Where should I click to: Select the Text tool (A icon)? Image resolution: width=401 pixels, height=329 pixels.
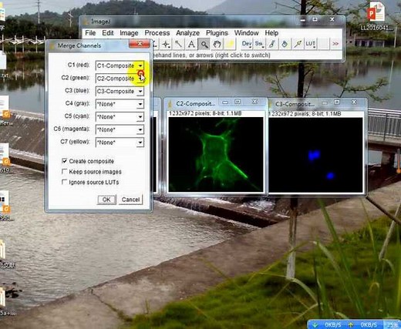click(x=191, y=44)
